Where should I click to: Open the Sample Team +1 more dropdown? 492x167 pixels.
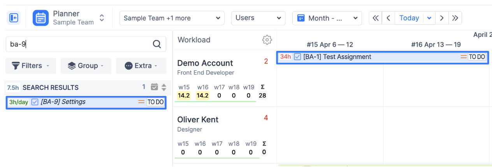click(172, 18)
